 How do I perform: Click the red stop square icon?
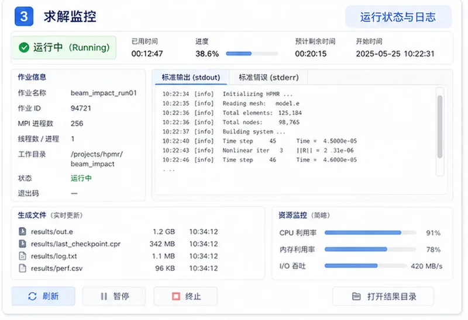click(x=176, y=296)
